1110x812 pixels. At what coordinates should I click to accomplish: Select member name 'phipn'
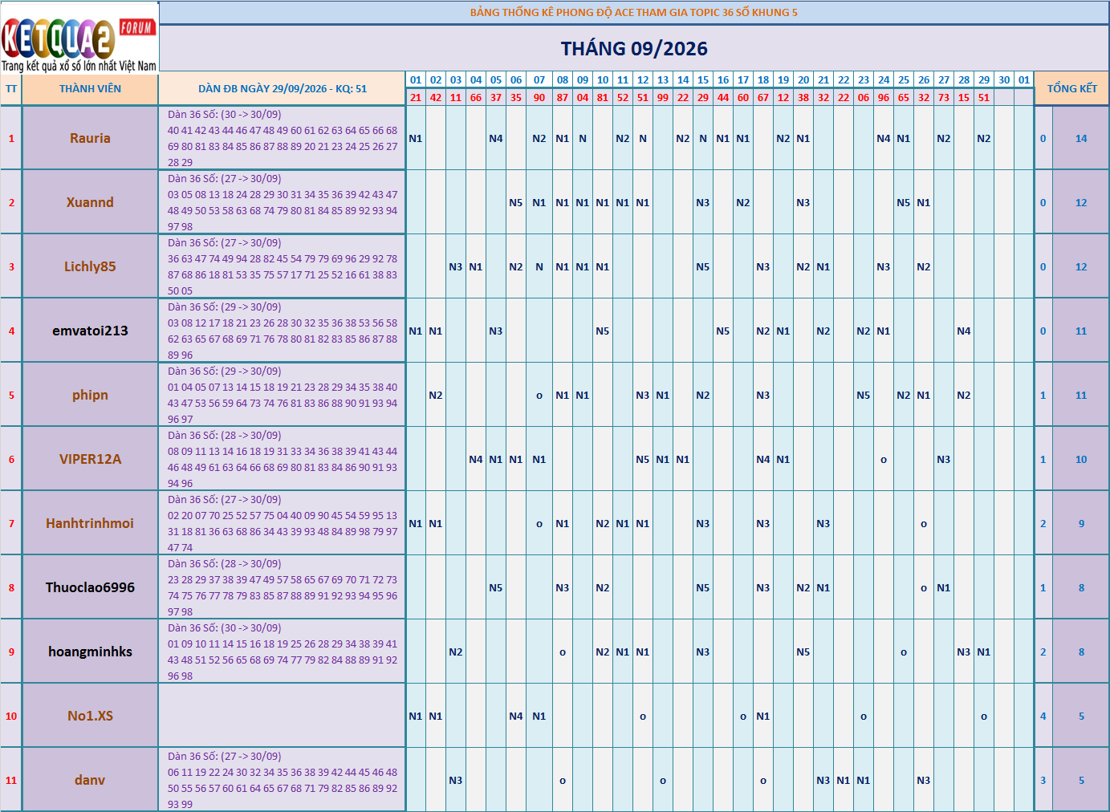coord(90,395)
